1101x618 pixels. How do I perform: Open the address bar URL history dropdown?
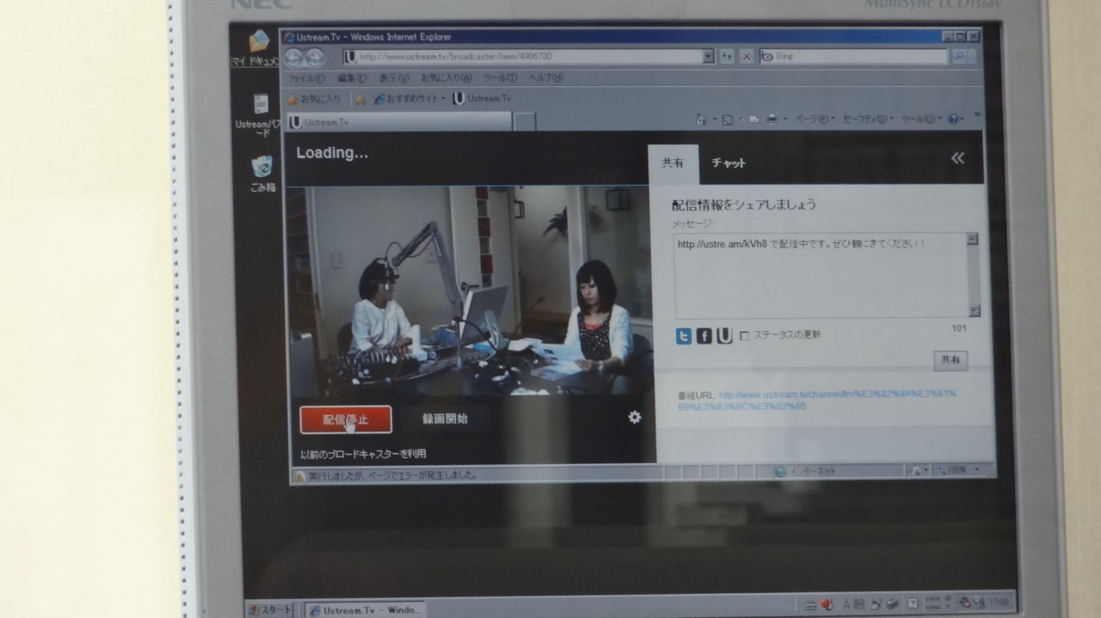pyautogui.click(x=708, y=56)
